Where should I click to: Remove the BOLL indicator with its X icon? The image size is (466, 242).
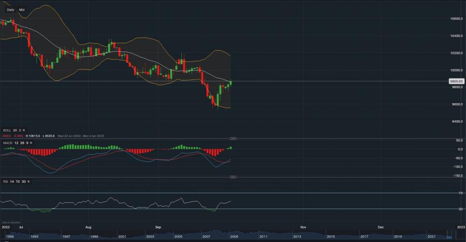(24, 130)
